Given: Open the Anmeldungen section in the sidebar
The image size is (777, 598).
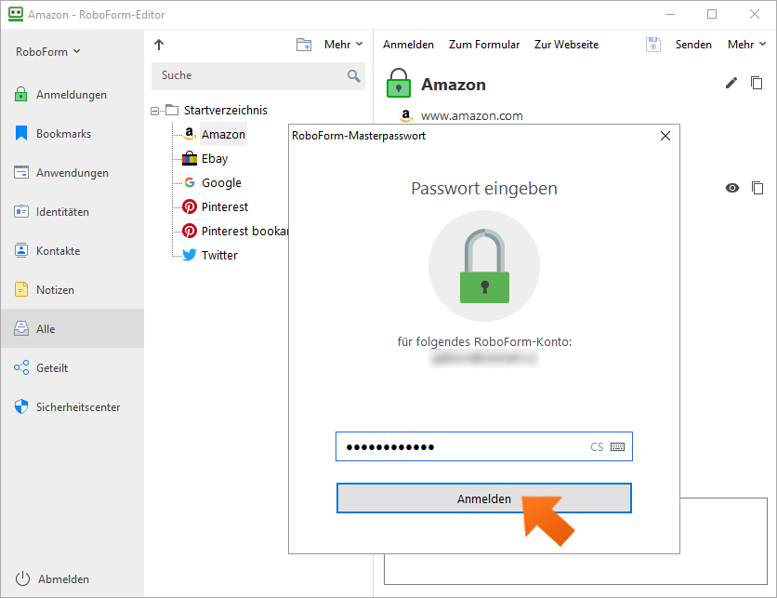Looking at the screenshot, I should coord(72,94).
